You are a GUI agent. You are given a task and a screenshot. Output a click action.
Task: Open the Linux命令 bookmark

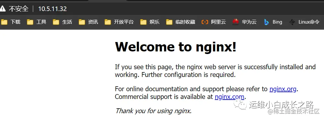click(304, 22)
